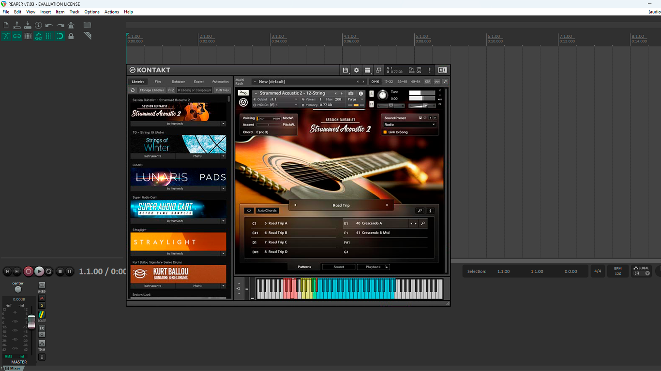Save project icon in REAPER toolbar

point(28,25)
